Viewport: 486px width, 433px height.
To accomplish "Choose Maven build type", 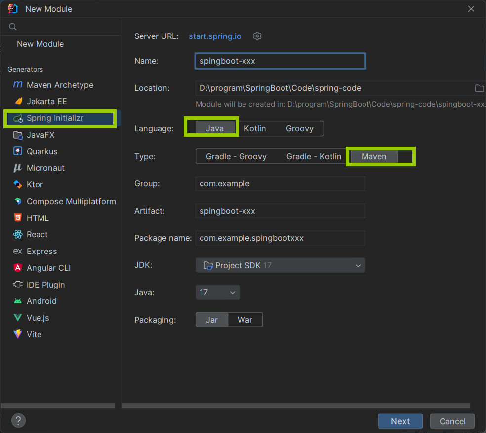I will (x=374, y=157).
